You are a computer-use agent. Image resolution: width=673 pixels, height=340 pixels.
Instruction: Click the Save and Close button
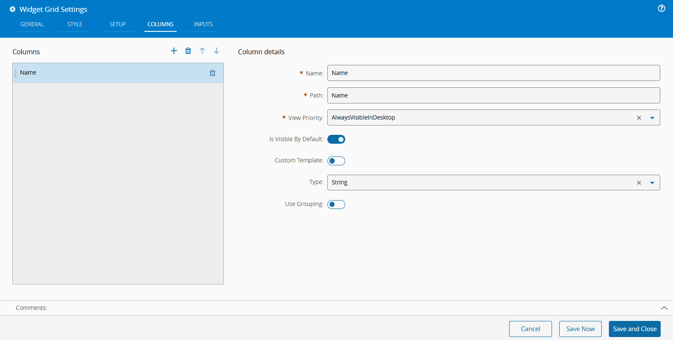[634, 329]
